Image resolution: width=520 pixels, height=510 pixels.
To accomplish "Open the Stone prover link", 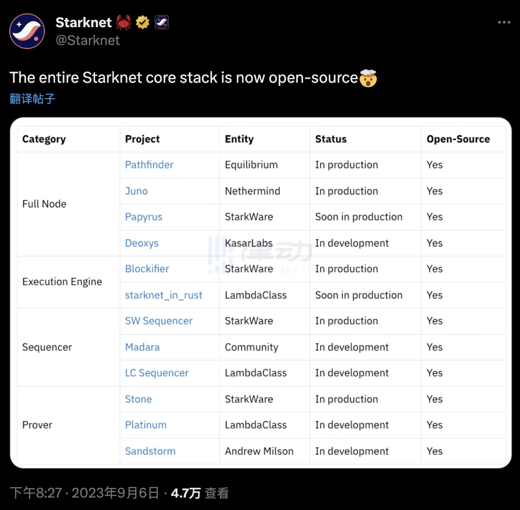I will click(x=138, y=399).
